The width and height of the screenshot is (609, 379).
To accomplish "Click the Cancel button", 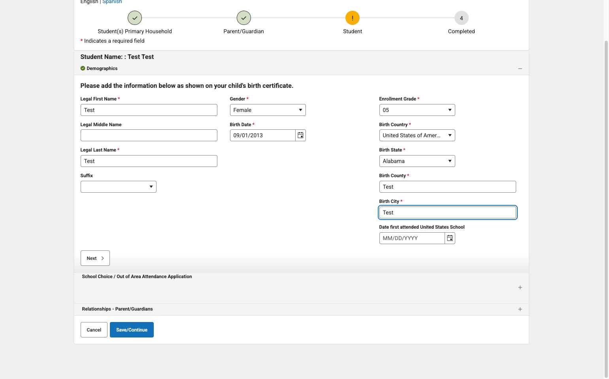I will [94, 330].
